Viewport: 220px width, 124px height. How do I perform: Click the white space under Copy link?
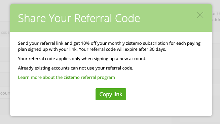coord(111,108)
